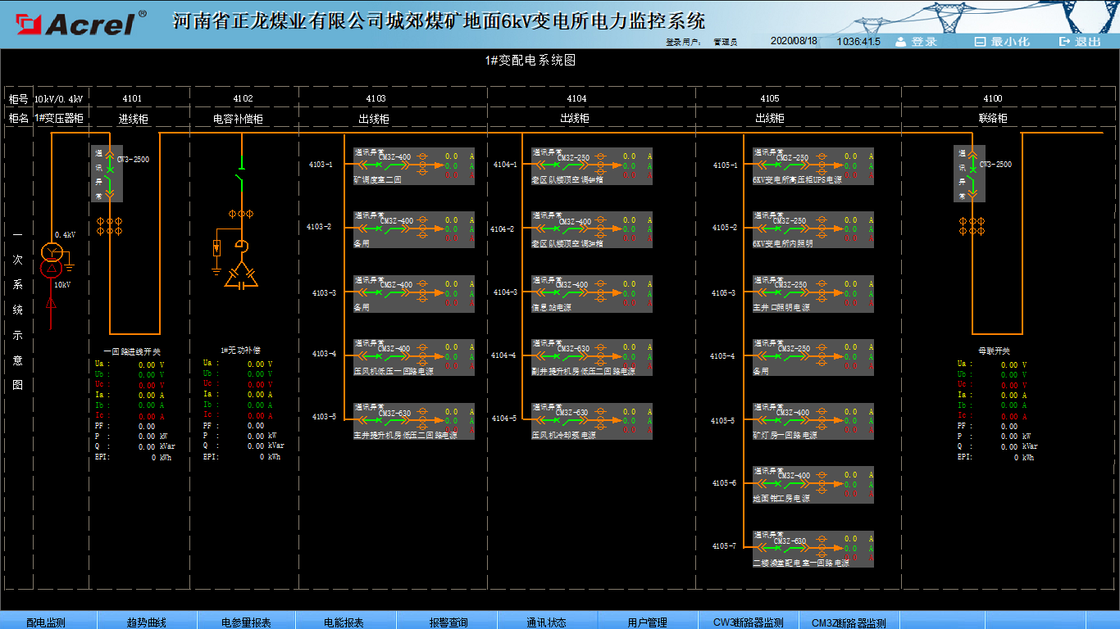Click the 一回路进线开关 readings title
The image size is (1120, 629).
click(133, 351)
